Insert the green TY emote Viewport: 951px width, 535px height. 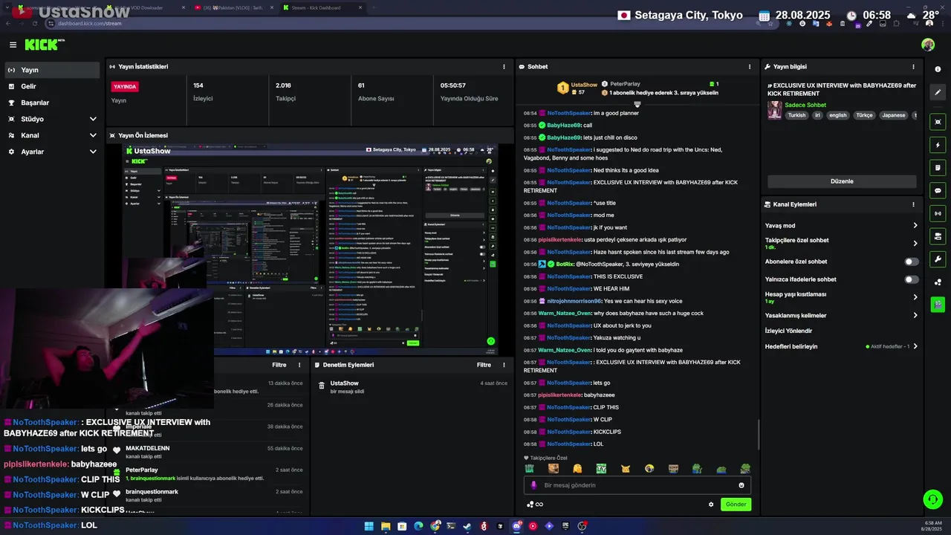(x=601, y=469)
